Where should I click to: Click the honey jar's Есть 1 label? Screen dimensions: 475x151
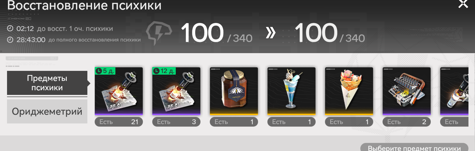[234, 122]
